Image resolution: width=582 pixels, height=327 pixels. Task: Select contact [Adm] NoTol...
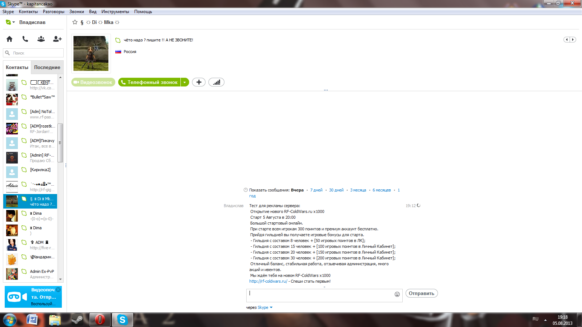coord(31,114)
